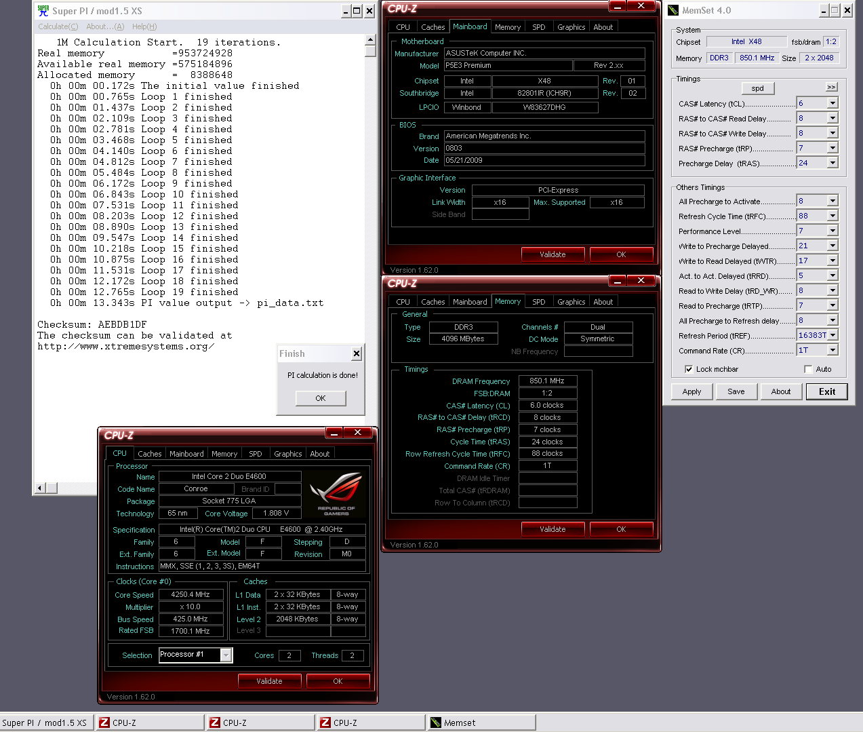Viewport: 863px width, 732px height.
Task: Open RAS# to CAS# Write Delay dropdown
Action: pos(832,133)
